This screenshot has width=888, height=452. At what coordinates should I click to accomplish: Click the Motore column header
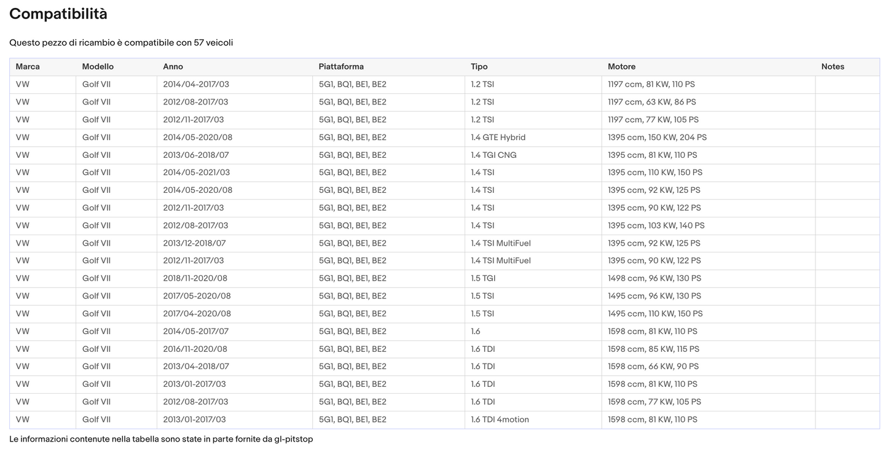(x=622, y=66)
